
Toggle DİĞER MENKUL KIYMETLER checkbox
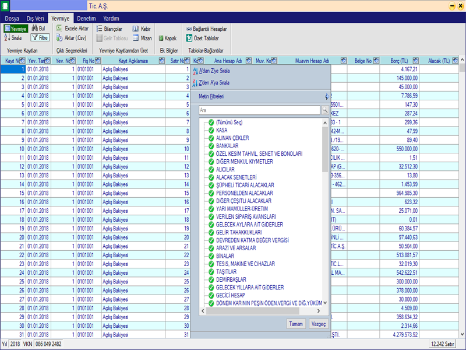tap(211, 162)
